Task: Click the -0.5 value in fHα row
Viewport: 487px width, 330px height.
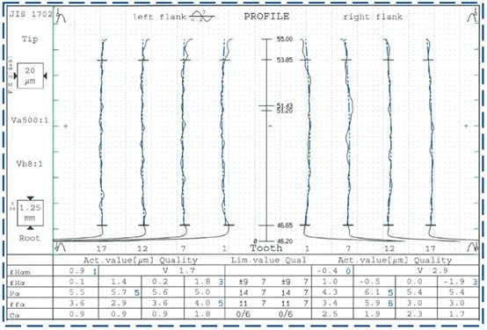Action: (369, 282)
